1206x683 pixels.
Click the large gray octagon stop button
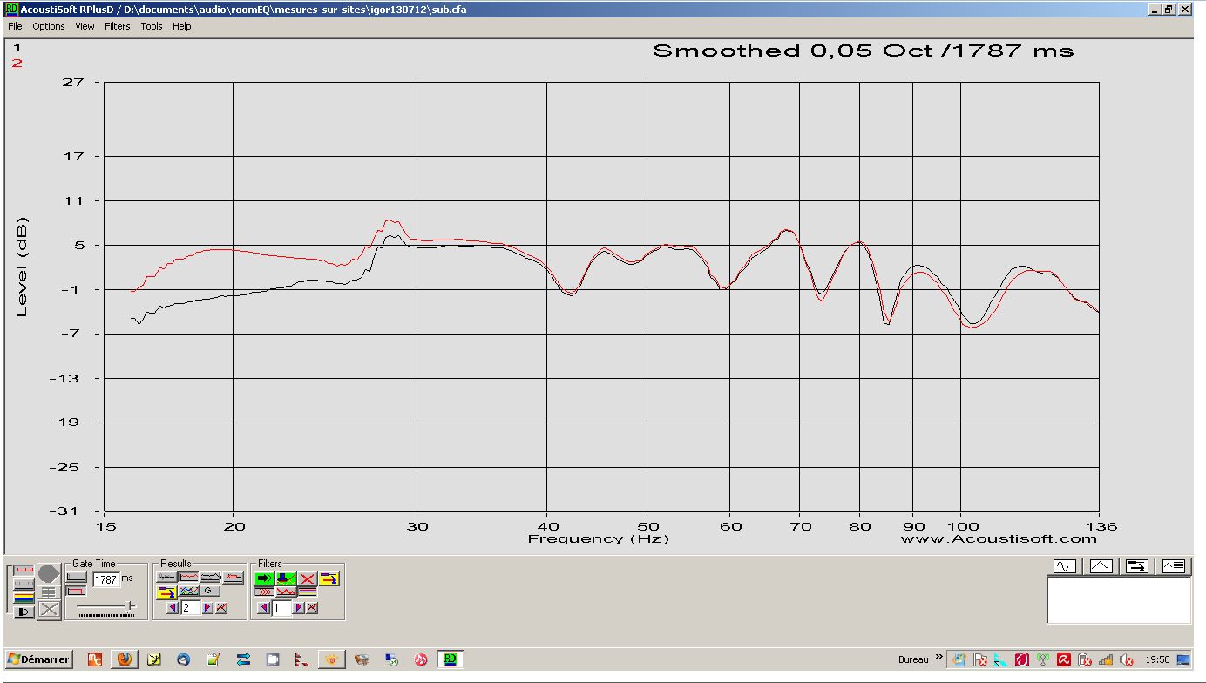pos(49,573)
